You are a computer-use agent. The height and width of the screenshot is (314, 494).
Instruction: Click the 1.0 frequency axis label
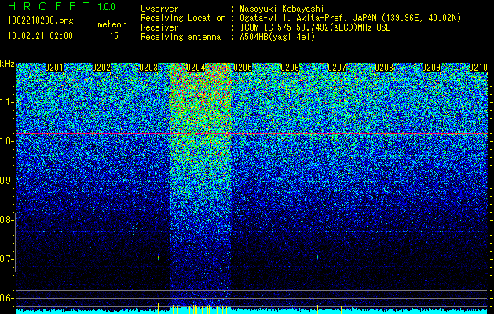[x=5, y=142]
